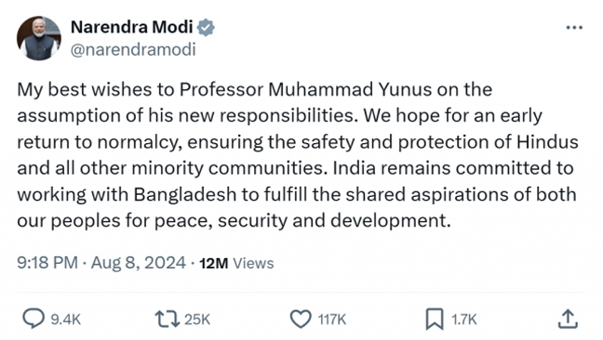Click the sentence about Bangladesh shared aspirations
This screenshot has height=340, width=603.
pos(297,194)
